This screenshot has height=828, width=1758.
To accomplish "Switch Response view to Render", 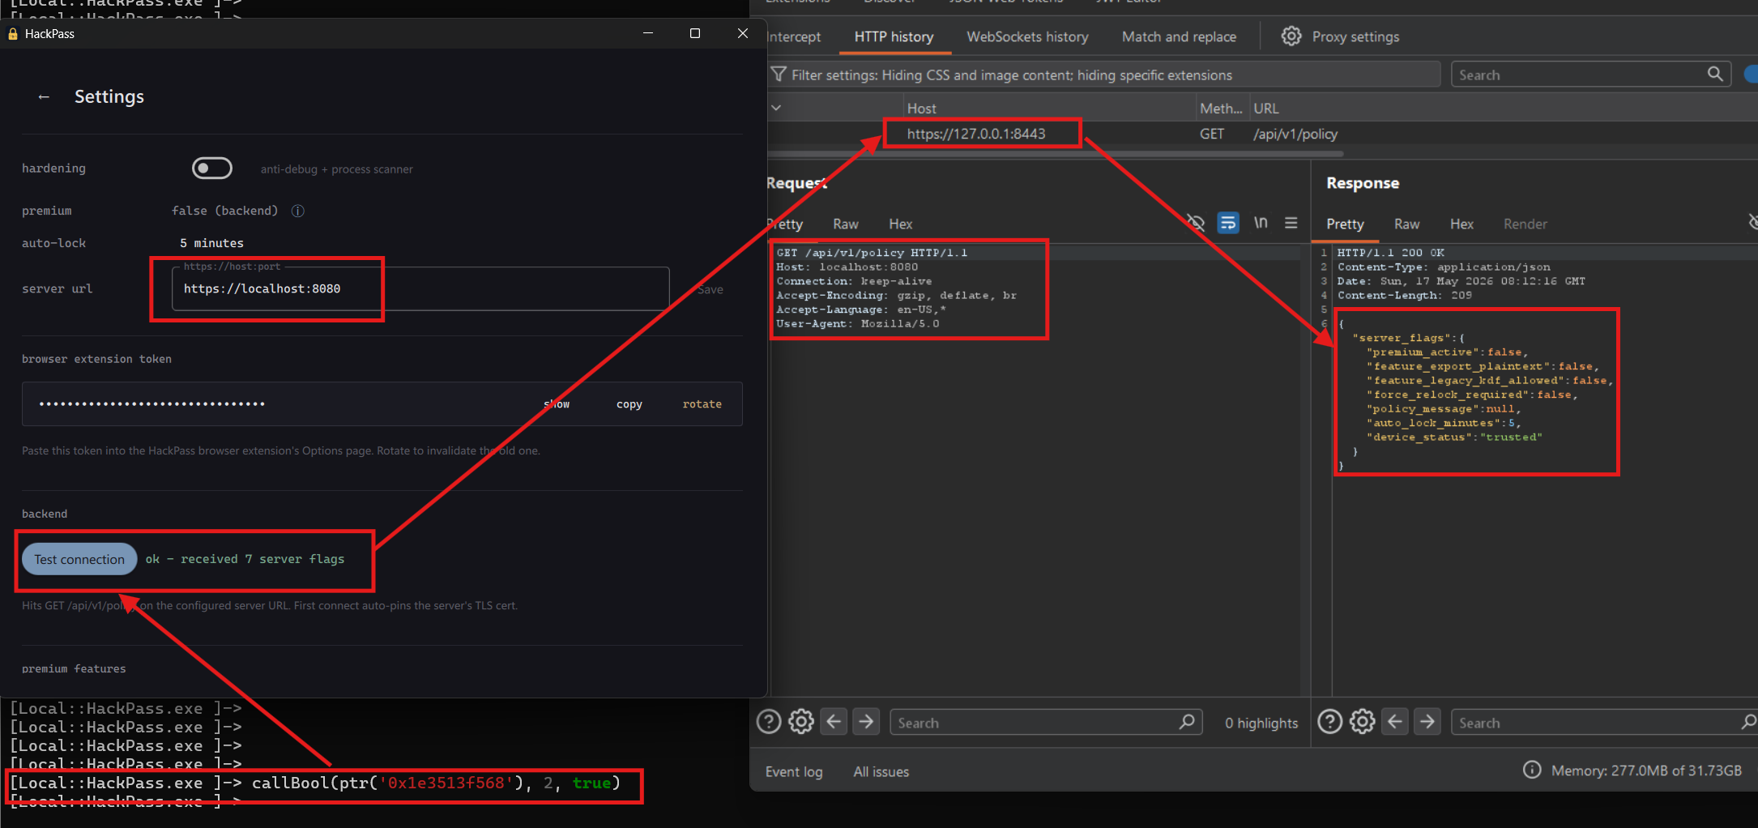I will (x=1525, y=224).
